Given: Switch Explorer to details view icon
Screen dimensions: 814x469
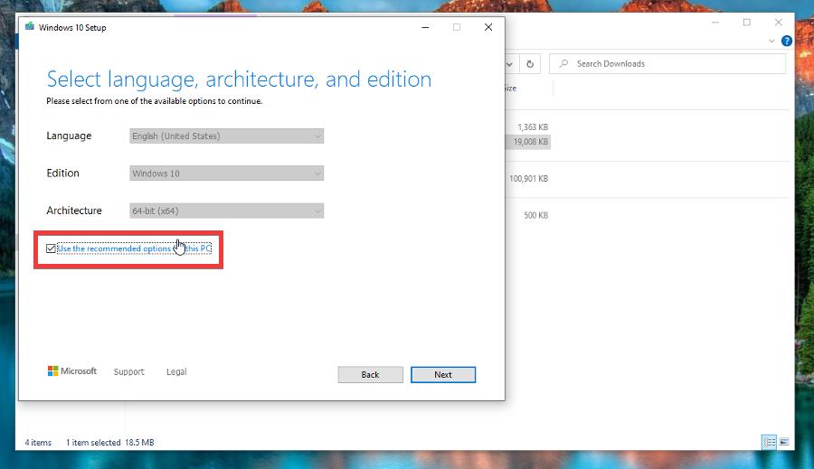Looking at the screenshot, I should pyautogui.click(x=769, y=442).
